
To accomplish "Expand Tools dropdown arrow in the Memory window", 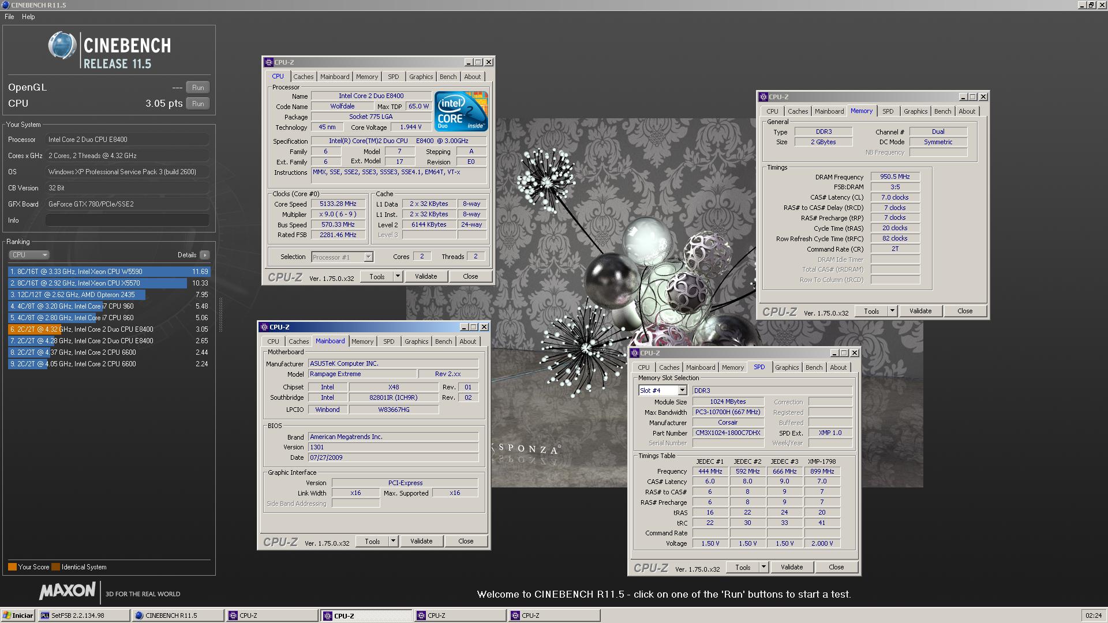I will coord(892,311).
